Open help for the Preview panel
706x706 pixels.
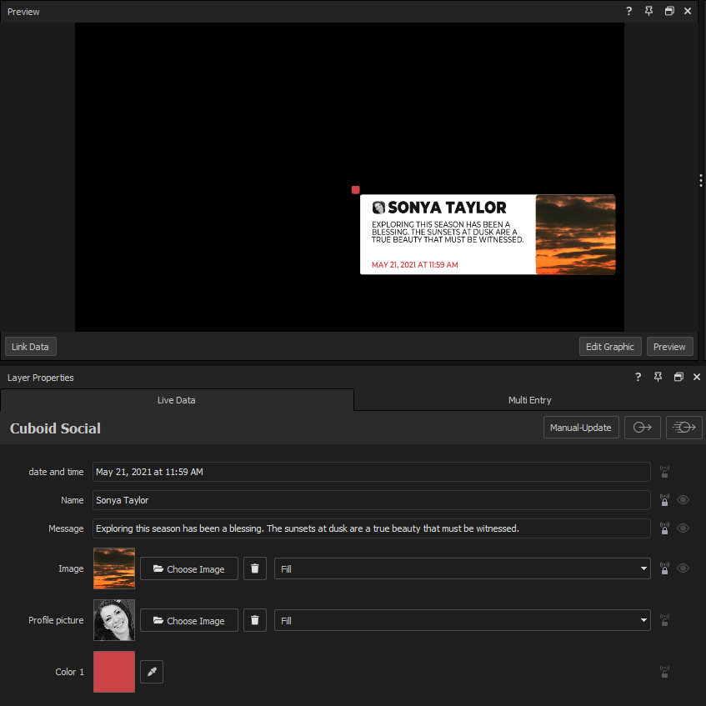tap(628, 12)
